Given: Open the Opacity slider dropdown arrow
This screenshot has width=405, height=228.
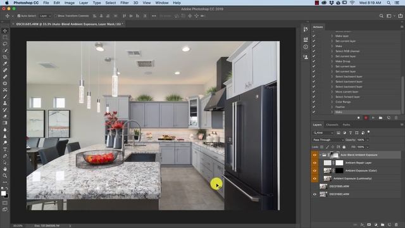Looking at the screenshot, I should pyautogui.click(x=368, y=140).
